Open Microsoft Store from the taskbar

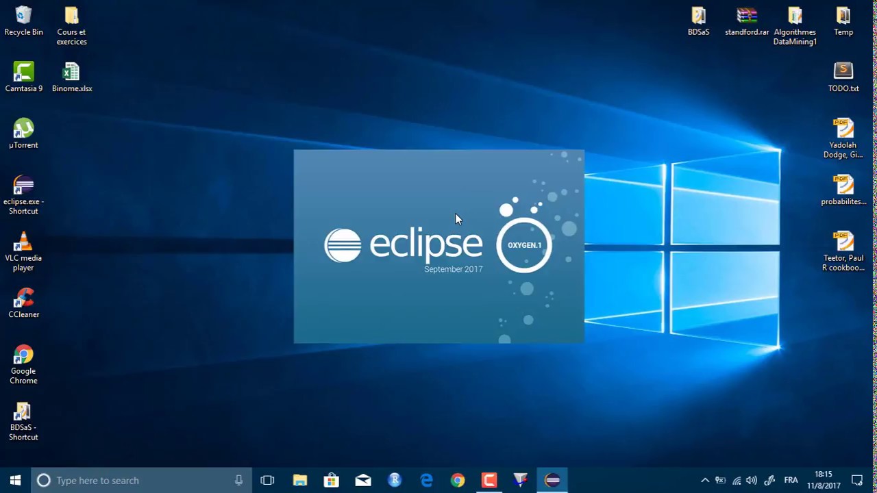click(331, 480)
